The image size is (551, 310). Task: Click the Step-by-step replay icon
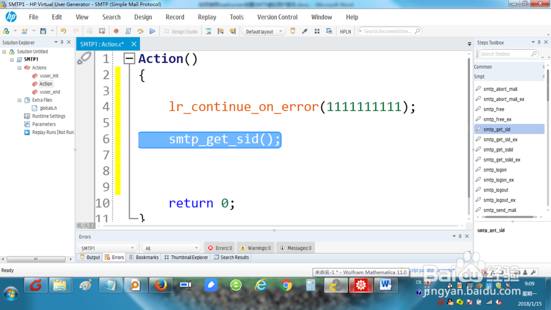coord(140,31)
